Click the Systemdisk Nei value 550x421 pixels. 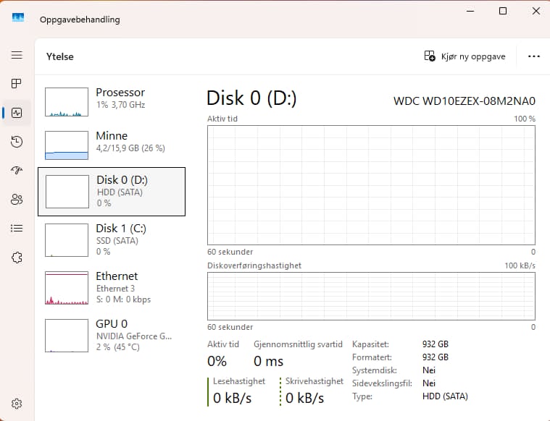(x=429, y=370)
